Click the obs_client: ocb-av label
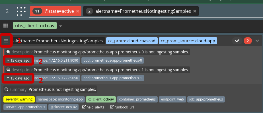 [35, 26]
